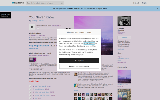Click the Bandcamp logo
The width and height of the screenshot is (160, 100).
pos(18,3)
